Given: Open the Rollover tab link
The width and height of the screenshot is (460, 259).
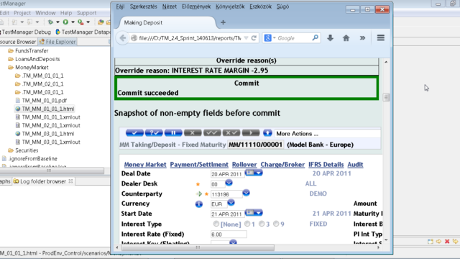Looking at the screenshot, I should [244, 165].
